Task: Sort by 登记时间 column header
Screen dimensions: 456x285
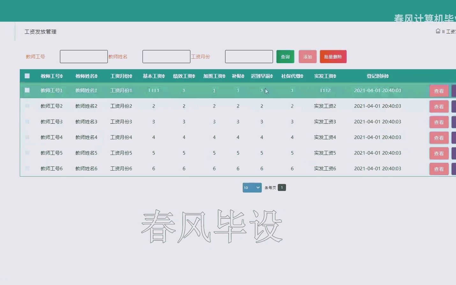Action: pyautogui.click(x=378, y=76)
